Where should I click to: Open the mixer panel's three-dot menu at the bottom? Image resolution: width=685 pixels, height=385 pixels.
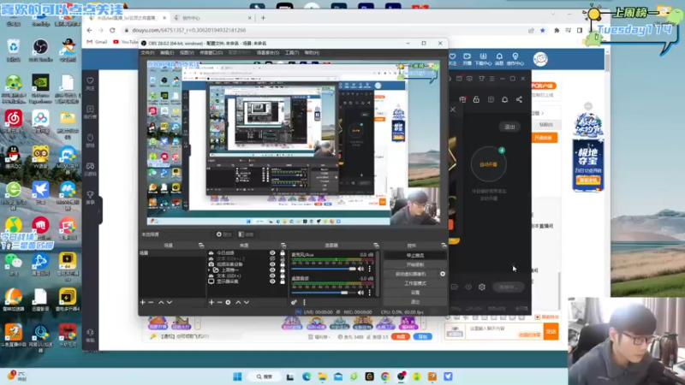(x=304, y=302)
